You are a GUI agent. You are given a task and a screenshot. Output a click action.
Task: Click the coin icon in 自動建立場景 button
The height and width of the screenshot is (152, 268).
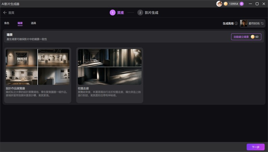click(x=253, y=37)
